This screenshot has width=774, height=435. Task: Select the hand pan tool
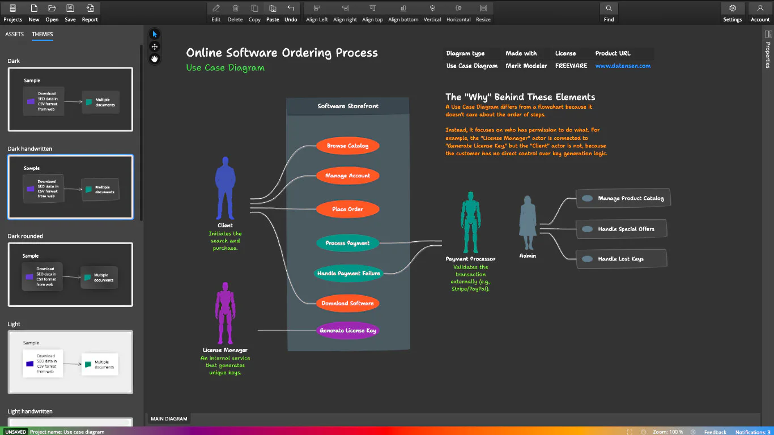[155, 59]
